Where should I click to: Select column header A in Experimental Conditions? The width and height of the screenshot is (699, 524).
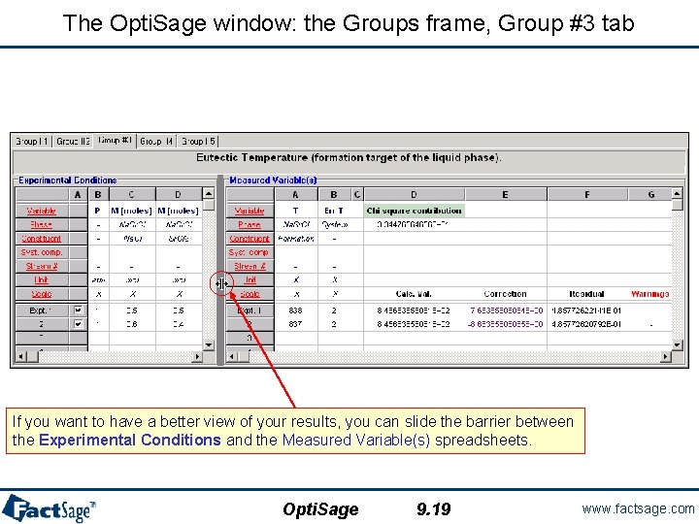tap(78, 195)
